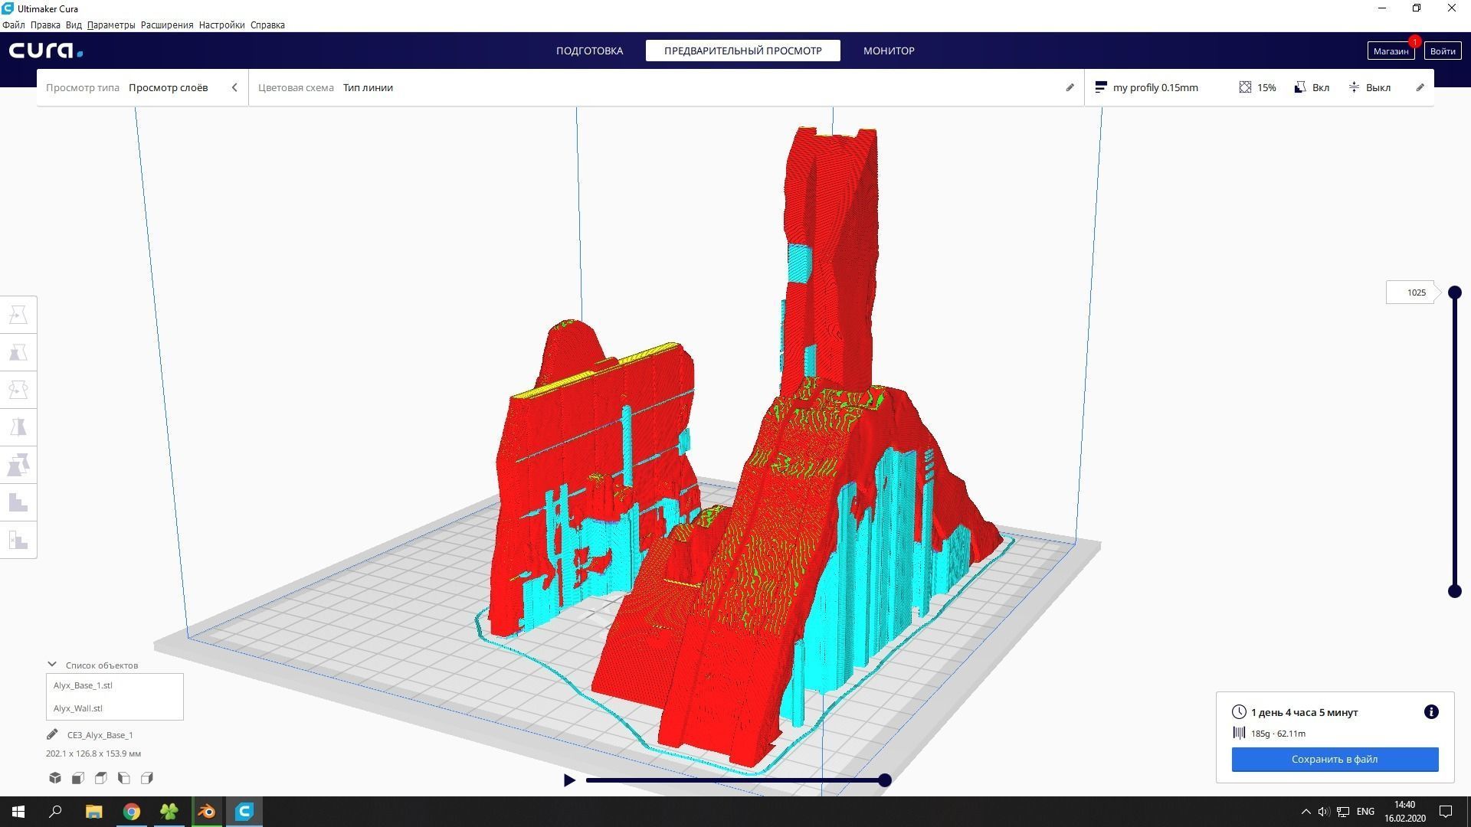Image resolution: width=1471 pixels, height=827 pixels.
Task: Select the Rotate tool in left toolbar
Action: pyautogui.click(x=18, y=390)
